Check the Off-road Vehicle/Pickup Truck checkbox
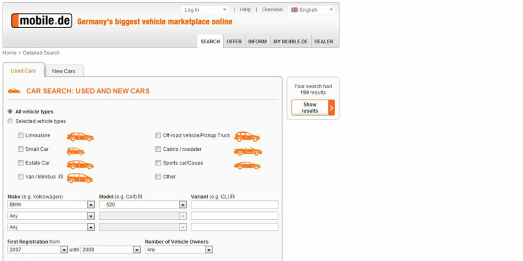Screen dimensions: 523x261 pos(158,136)
